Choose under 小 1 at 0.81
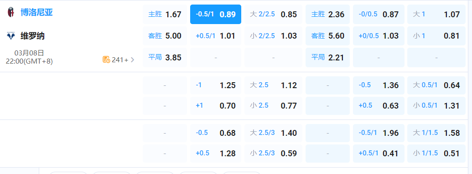Screen dimensions: 472x174 [x=436, y=36]
